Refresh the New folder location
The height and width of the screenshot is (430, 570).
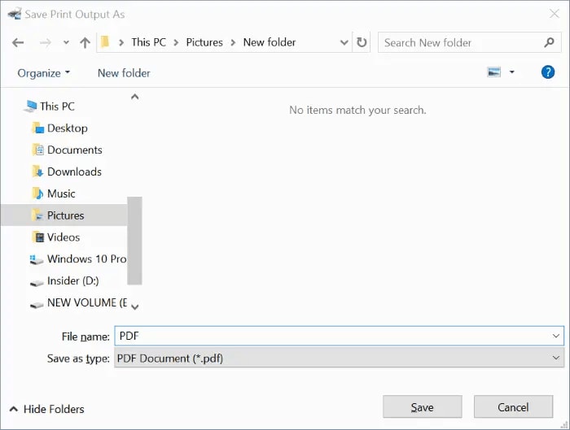point(362,42)
